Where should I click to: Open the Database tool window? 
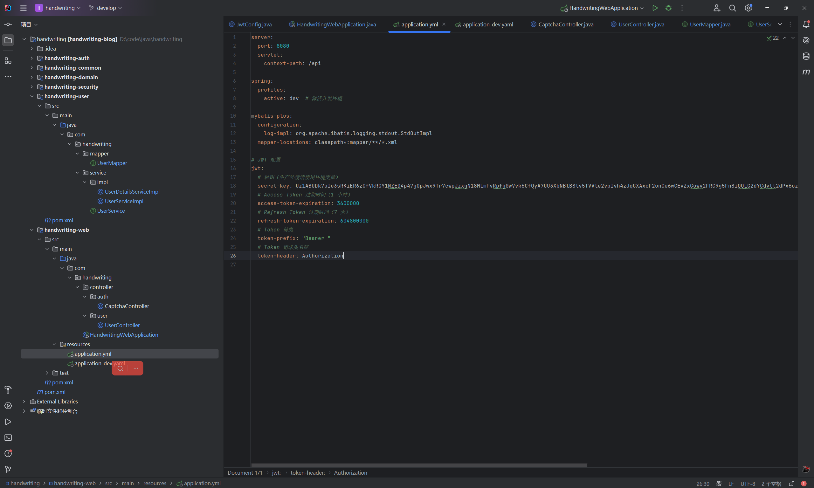coord(806,56)
